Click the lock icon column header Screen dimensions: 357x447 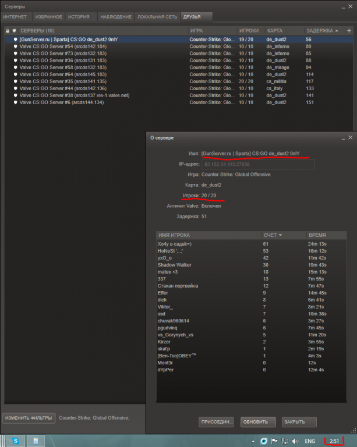pyautogui.click(x=6, y=30)
